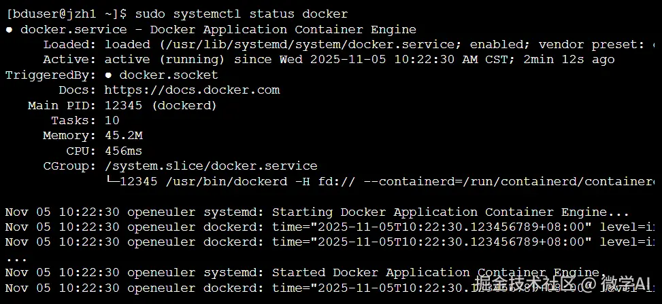662x304 pixels.
Task: Click the docker.socket trigger unit name
Action: point(169,75)
